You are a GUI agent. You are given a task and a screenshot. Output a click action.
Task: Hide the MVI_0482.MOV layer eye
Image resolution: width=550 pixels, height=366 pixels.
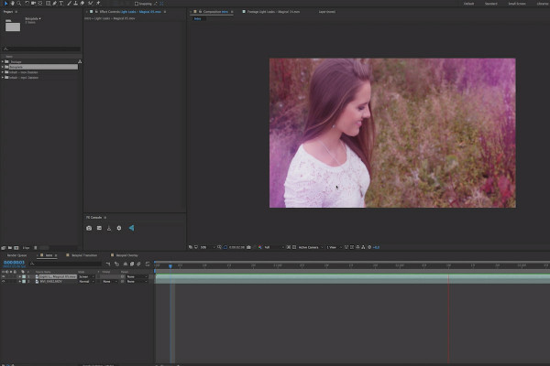pyautogui.click(x=3, y=282)
